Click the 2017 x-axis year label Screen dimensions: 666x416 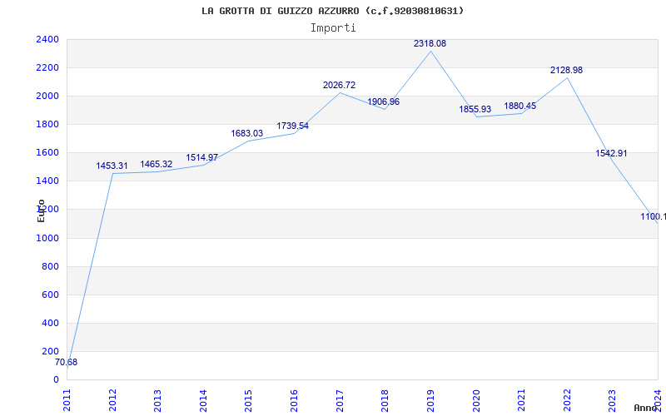point(340,400)
